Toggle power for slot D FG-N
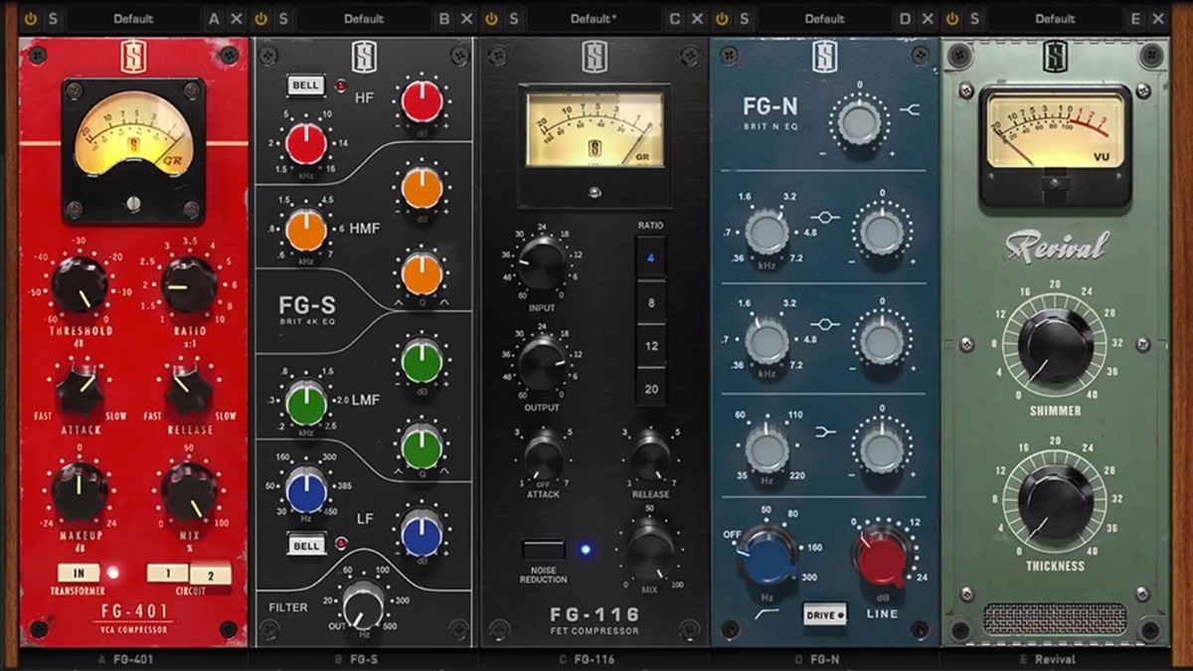The height and width of the screenshot is (671, 1193). [722, 19]
